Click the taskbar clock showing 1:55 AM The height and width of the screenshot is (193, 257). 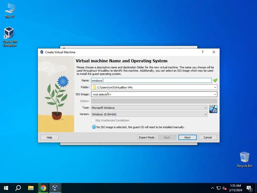235,188
